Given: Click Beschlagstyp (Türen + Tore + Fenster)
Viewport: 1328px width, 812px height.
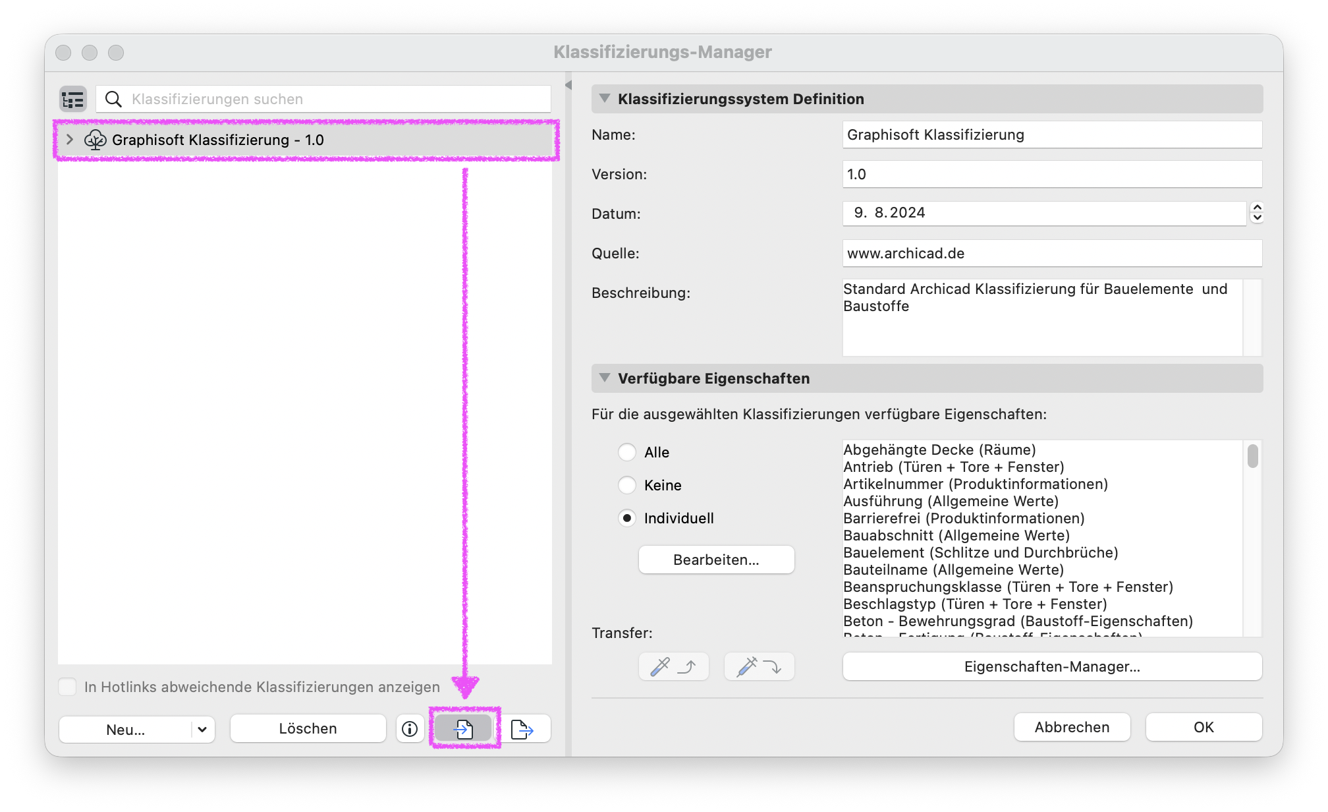Looking at the screenshot, I should coord(975,604).
